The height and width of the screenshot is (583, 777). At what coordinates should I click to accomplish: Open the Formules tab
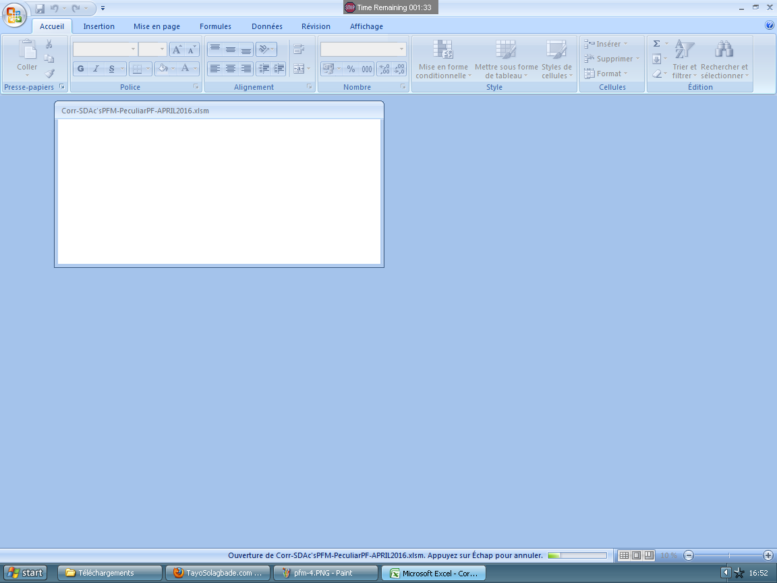216,26
